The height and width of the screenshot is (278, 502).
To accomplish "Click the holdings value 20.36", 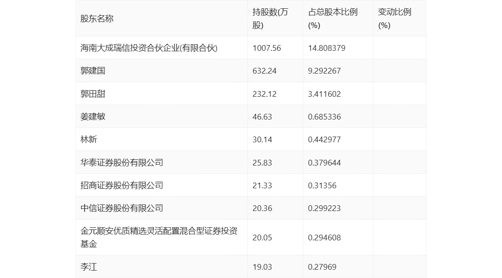I will coord(262,208).
